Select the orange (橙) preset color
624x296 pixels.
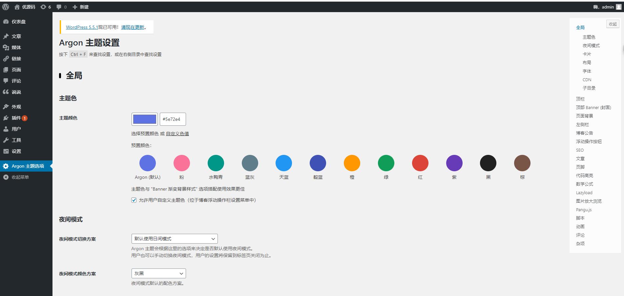352,163
